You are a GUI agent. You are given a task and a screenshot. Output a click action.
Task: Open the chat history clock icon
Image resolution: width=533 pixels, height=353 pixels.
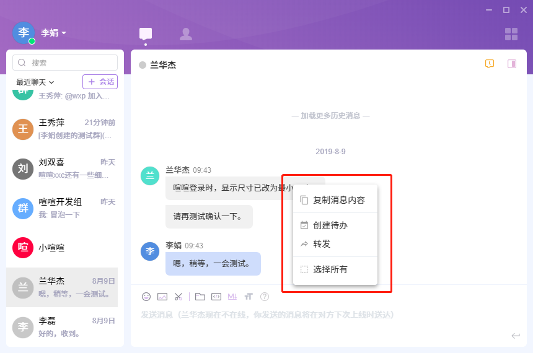(x=490, y=64)
